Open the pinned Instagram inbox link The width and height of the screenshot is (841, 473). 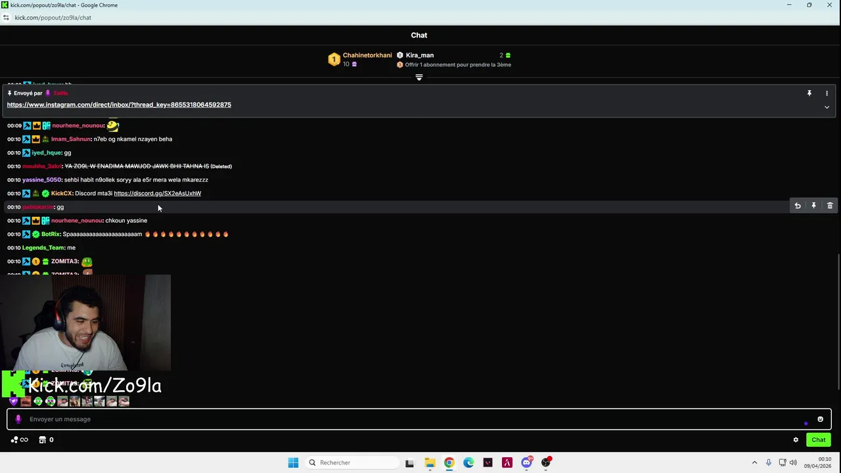[x=119, y=104]
